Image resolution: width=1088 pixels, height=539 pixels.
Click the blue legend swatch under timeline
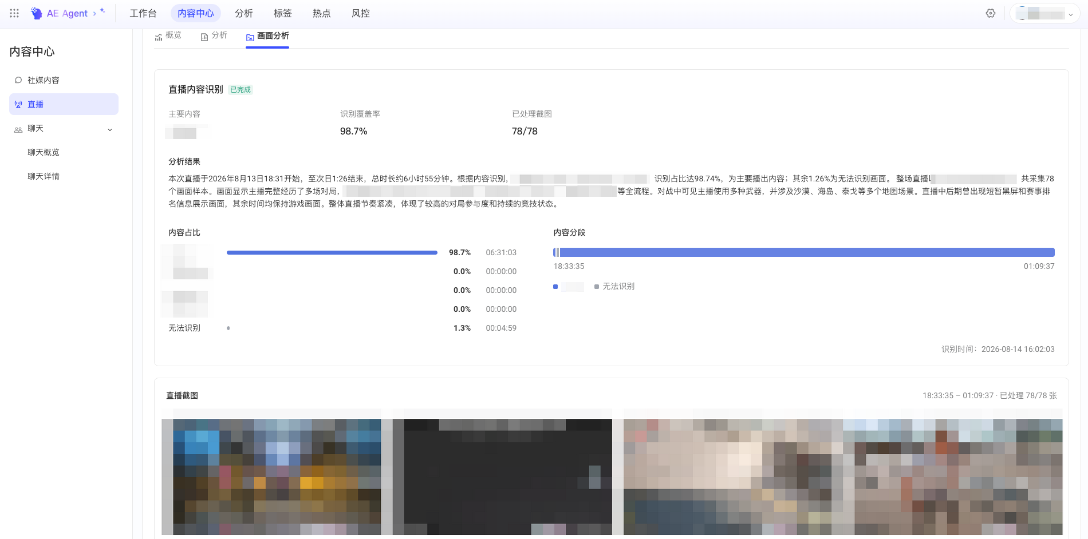point(555,287)
